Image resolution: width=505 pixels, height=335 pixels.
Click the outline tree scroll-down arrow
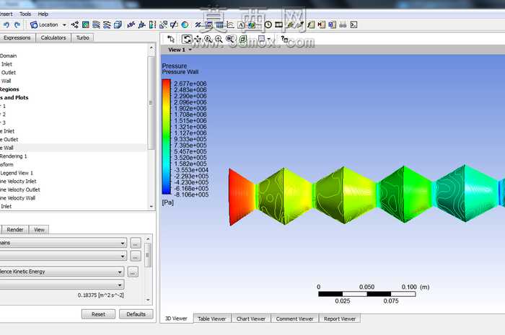[x=151, y=207]
